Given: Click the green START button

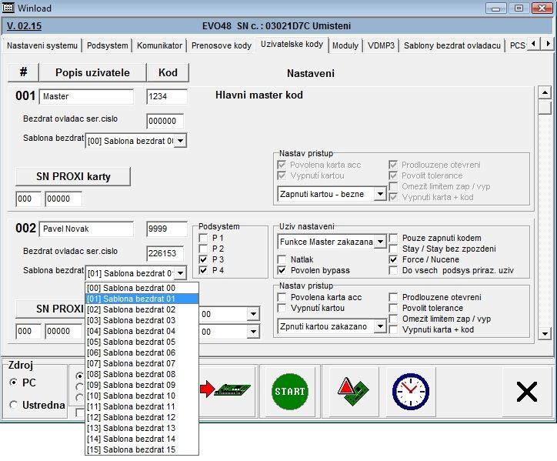Looking at the screenshot, I should tap(289, 392).
